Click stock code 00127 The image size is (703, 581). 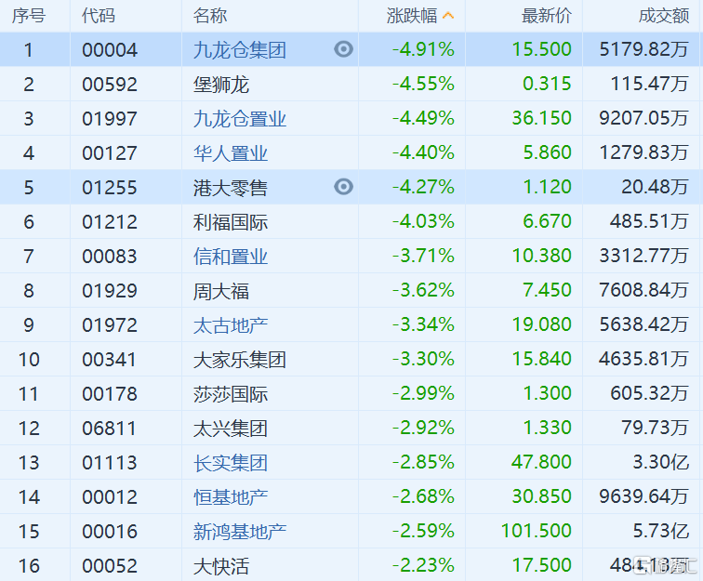tap(110, 153)
